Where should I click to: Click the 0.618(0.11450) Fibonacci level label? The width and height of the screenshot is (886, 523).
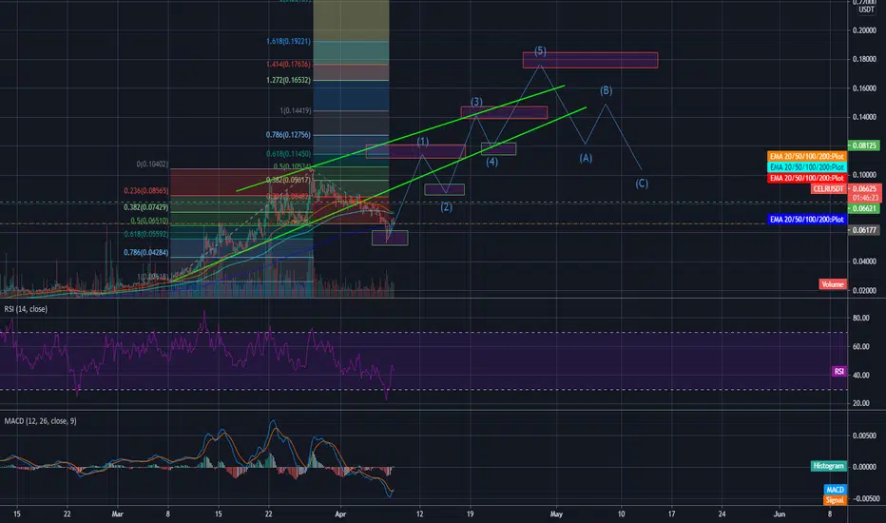coord(288,154)
